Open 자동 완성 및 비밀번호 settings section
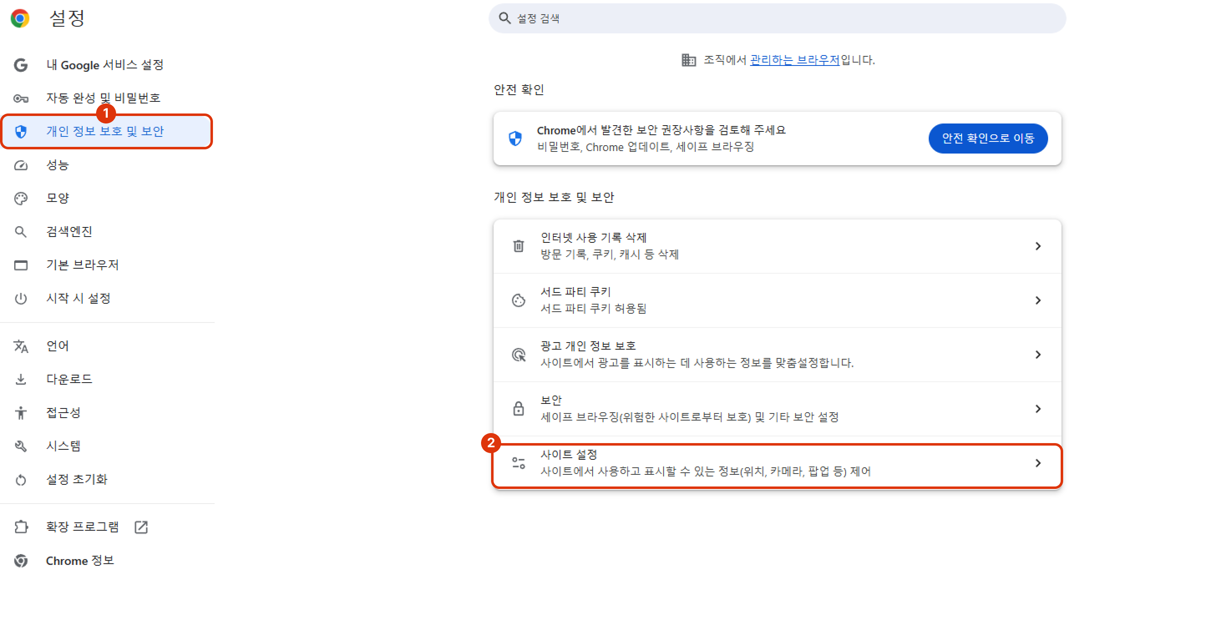The image size is (1216, 620). pyautogui.click(x=103, y=98)
